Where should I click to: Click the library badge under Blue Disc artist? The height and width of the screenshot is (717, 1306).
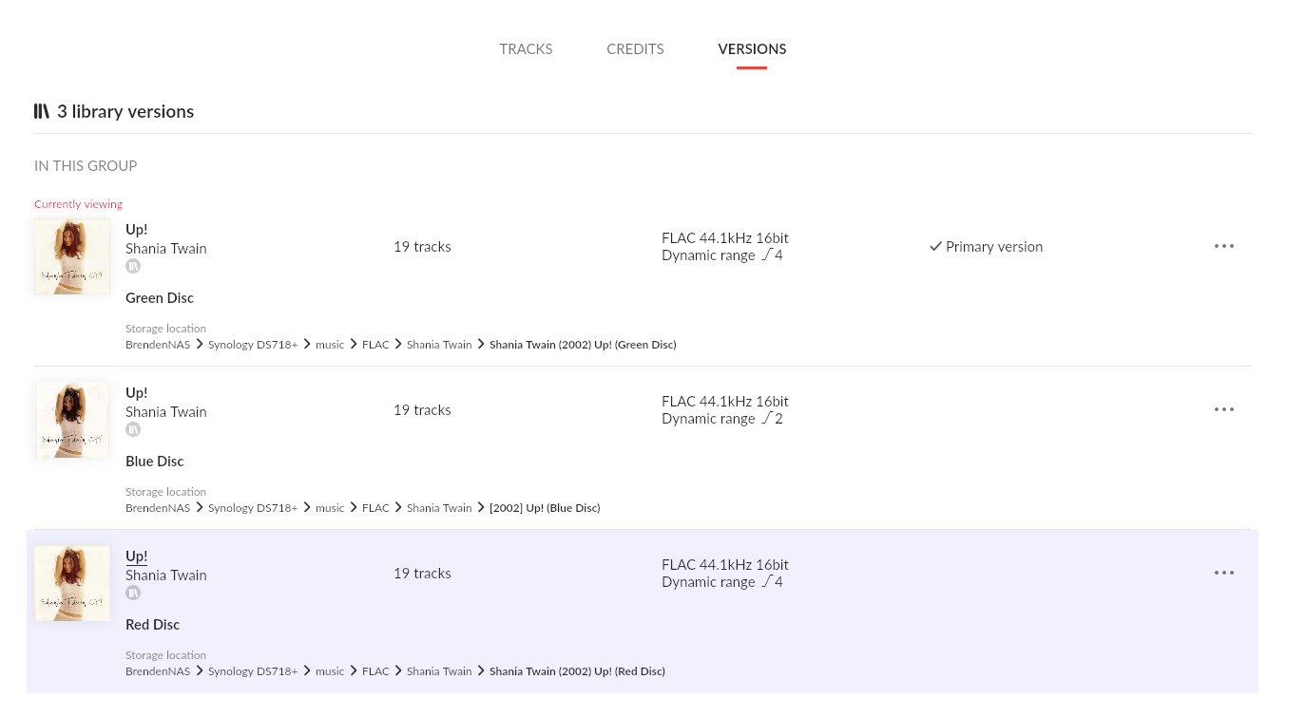[x=134, y=429]
